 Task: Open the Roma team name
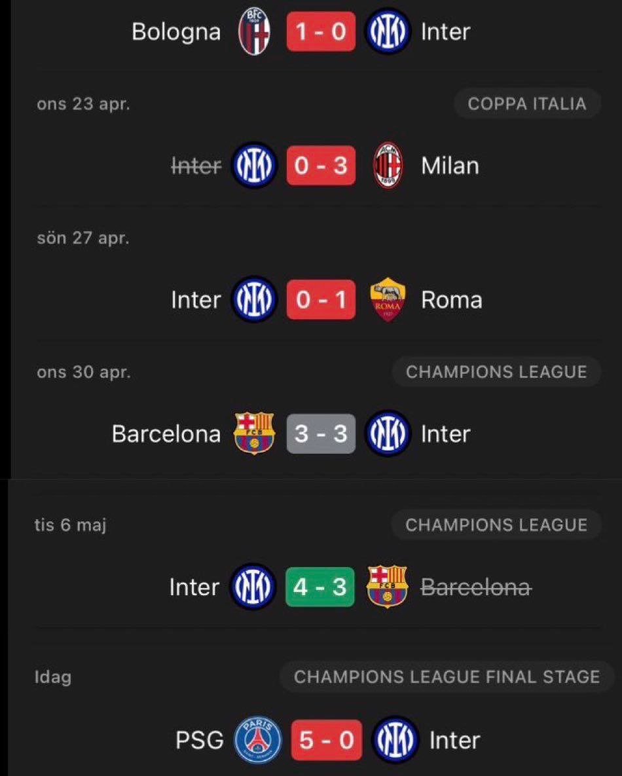pyautogui.click(x=452, y=300)
